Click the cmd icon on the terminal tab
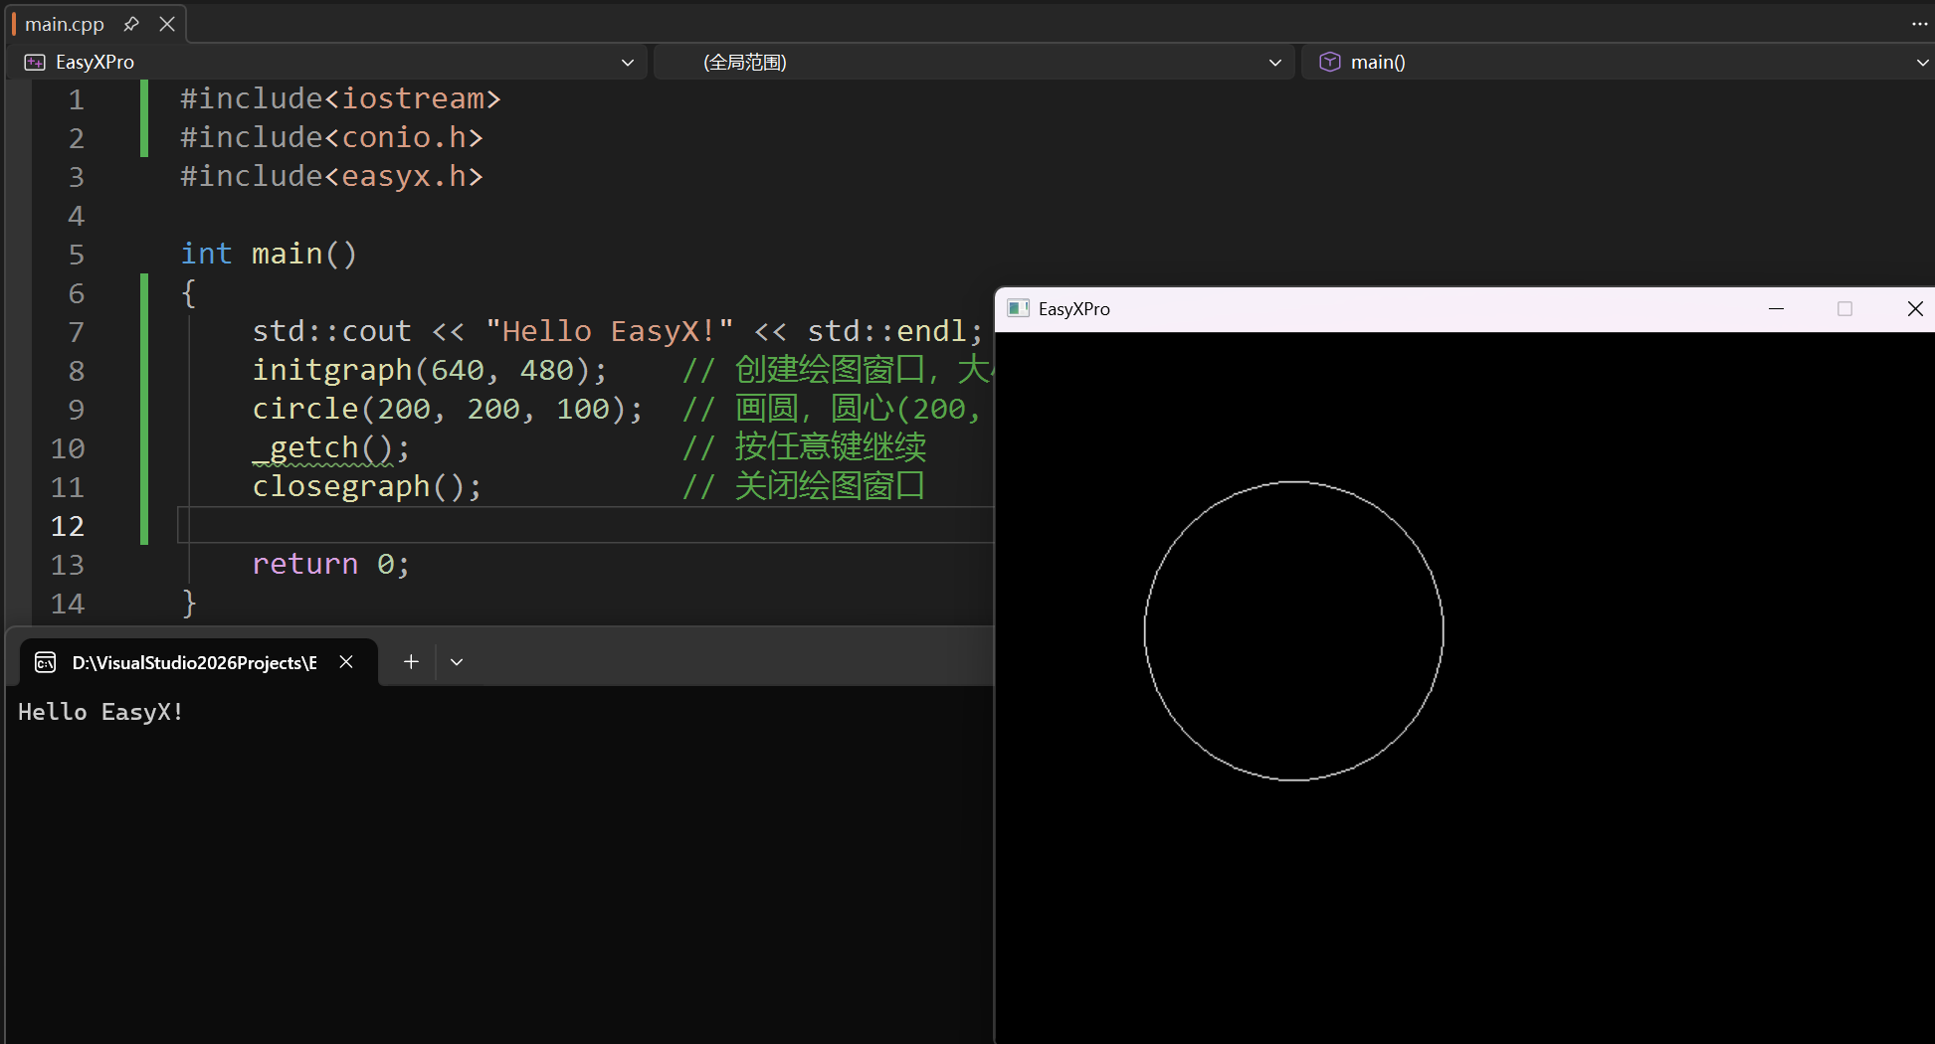The height and width of the screenshot is (1044, 1935). point(45,661)
